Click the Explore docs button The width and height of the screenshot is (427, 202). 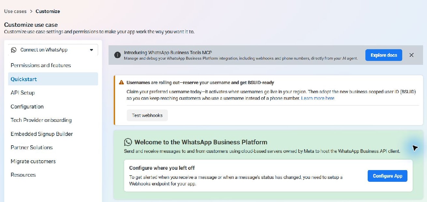pos(384,55)
